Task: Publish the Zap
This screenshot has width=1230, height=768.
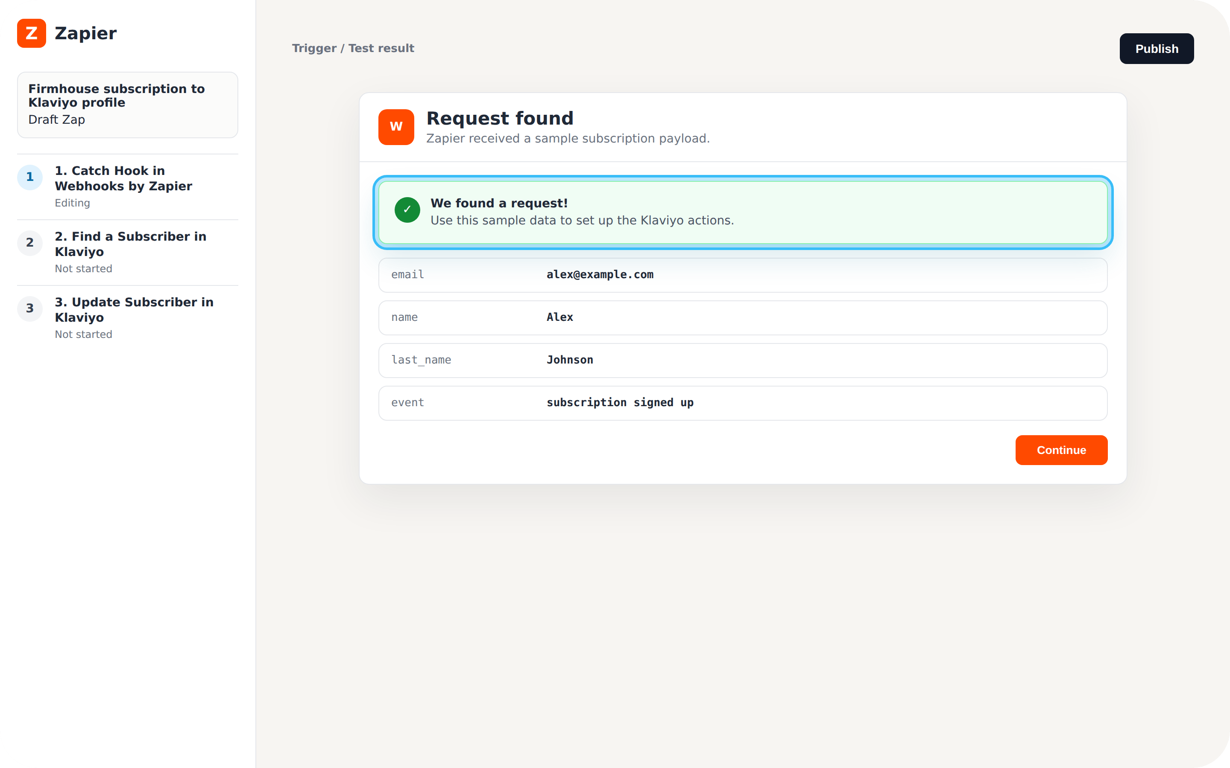Action: (1156, 49)
